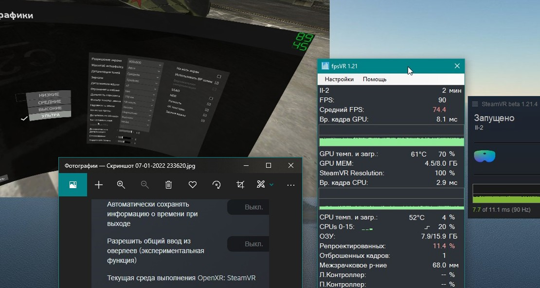Image resolution: width=540 pixels, height=288 pixels.
Task: Select the УЛЬТРА graphics preset
Action: tap(50, 116)
